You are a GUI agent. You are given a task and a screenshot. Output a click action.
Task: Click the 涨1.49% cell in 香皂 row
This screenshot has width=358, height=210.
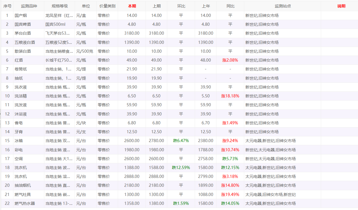click(x=230, y=123)
